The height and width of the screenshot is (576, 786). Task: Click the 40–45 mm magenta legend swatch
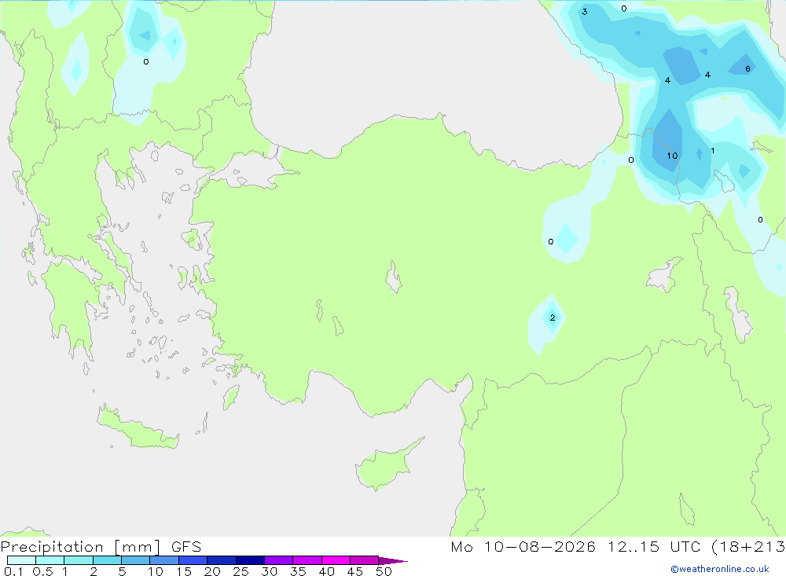[336, 560]
